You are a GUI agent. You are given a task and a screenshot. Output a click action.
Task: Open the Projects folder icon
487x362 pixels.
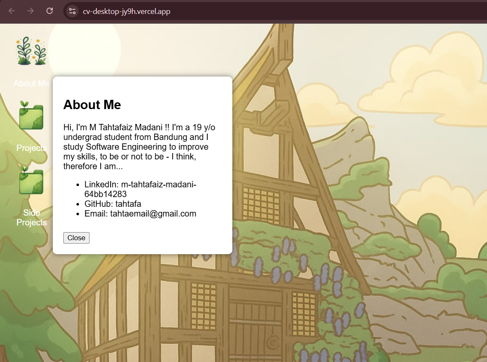pos(31,115)
